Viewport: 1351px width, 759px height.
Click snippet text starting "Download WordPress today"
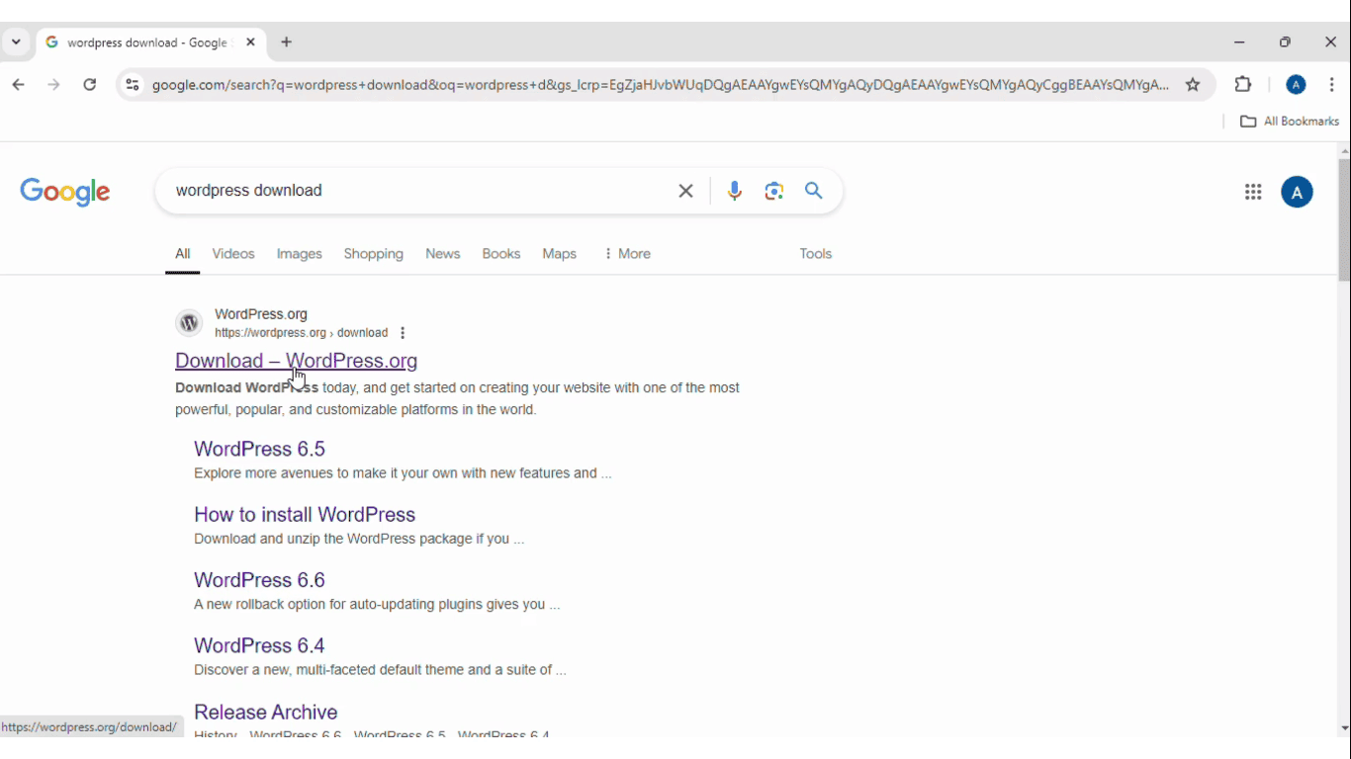tap(458, 398)
